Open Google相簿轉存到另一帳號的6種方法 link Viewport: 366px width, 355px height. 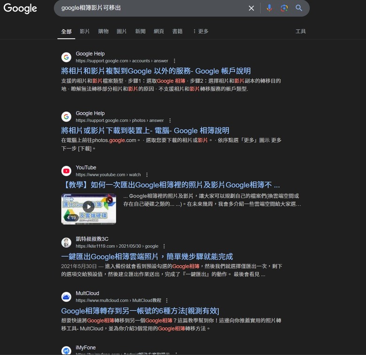(x=140, y=311)
